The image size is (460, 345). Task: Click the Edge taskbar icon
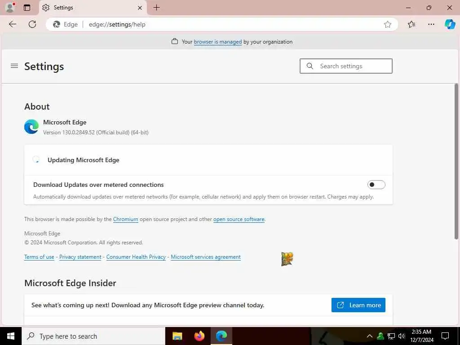(221, 336)
